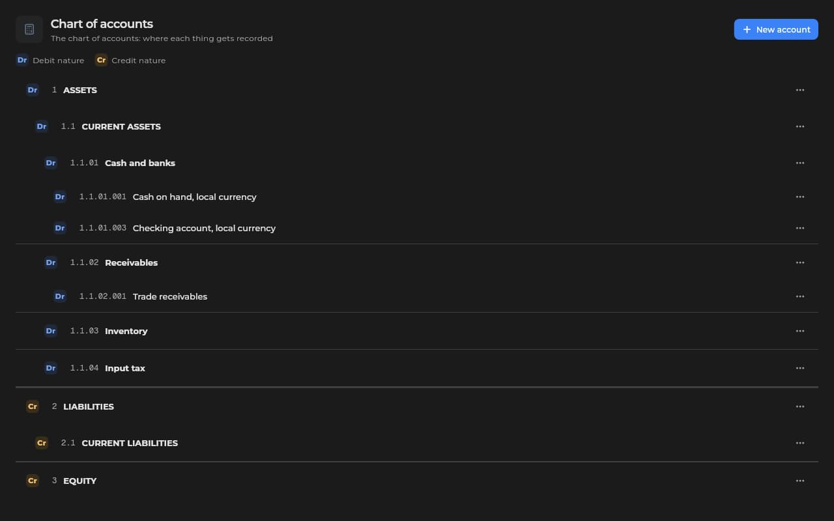Open the more options menu for Inventory
The image size is (834, 521).
[800, 331]
